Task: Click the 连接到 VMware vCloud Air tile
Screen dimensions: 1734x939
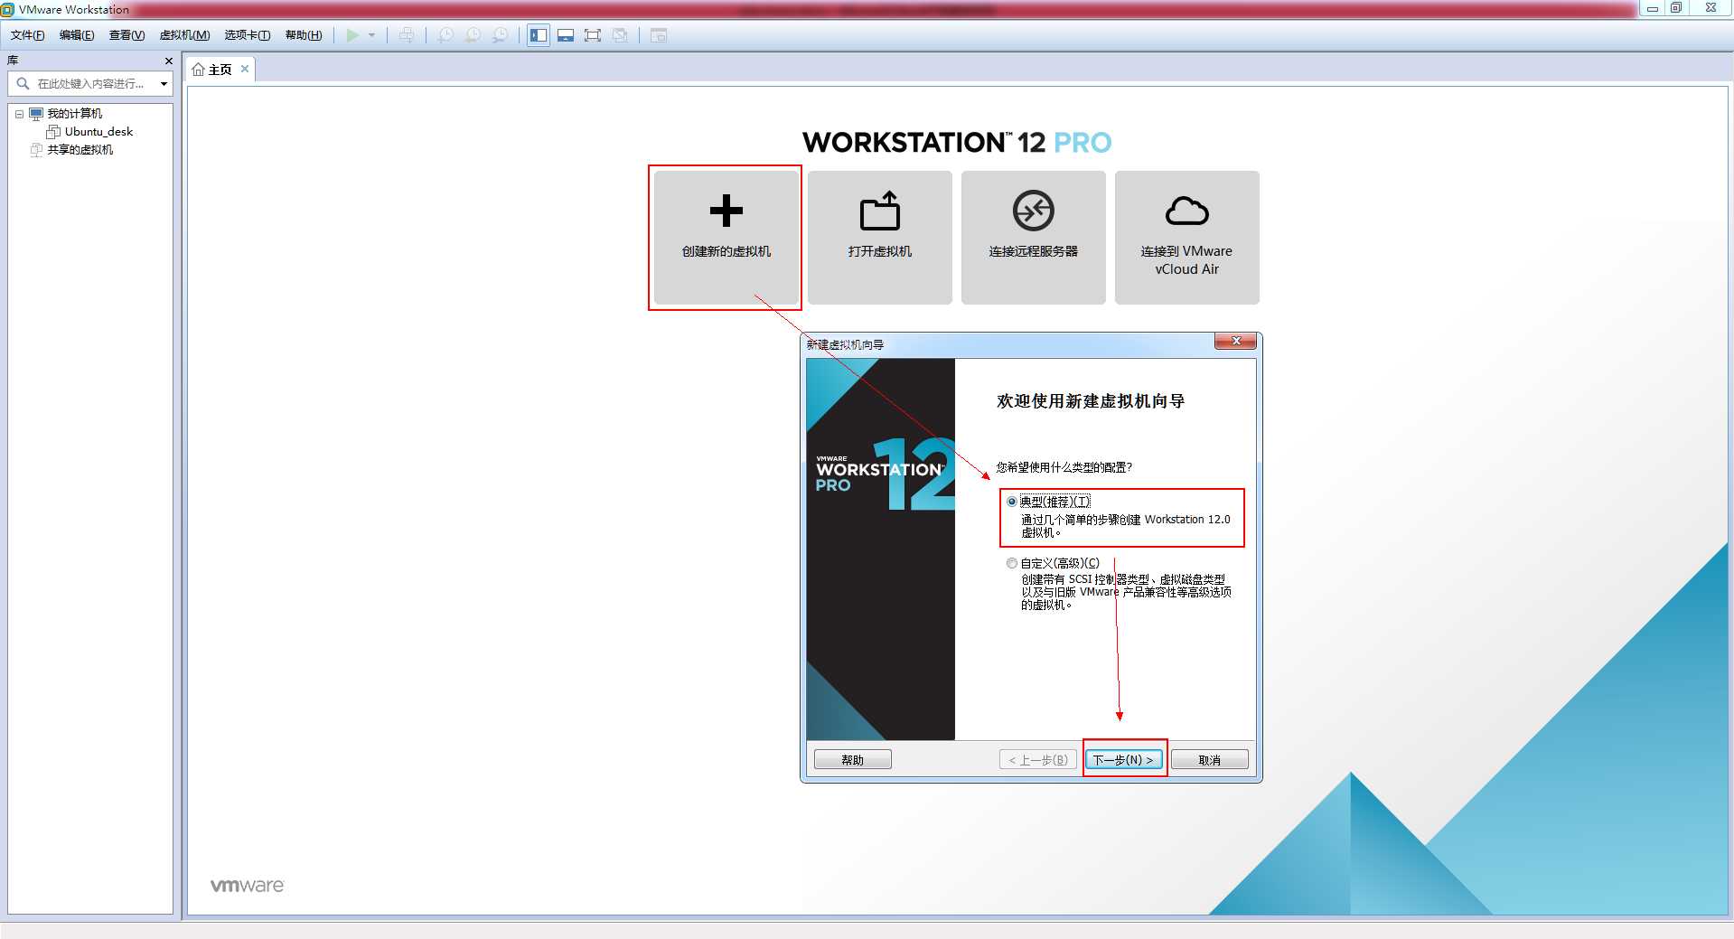Action: [x=1187, y=238]
